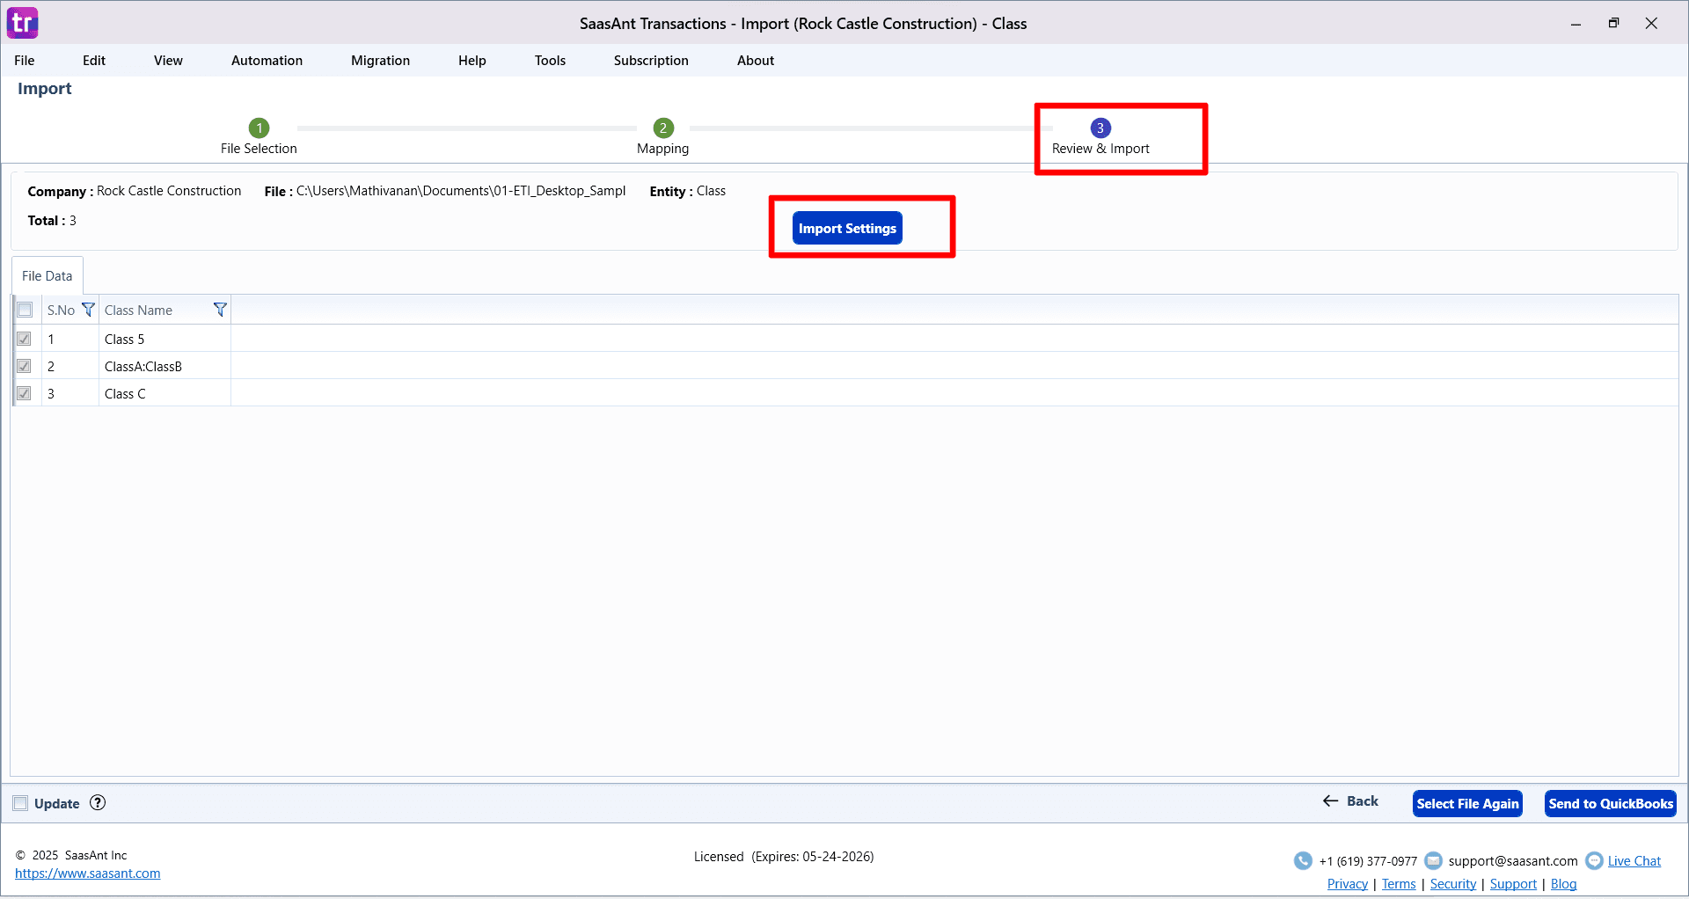Click the Select File Again button
This screenshot has height=899, width=1689.
tap(1467, 803)
